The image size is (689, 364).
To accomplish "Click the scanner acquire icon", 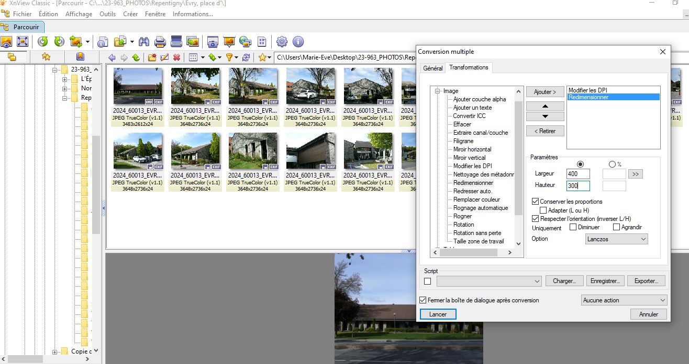I will pos(176,42).
